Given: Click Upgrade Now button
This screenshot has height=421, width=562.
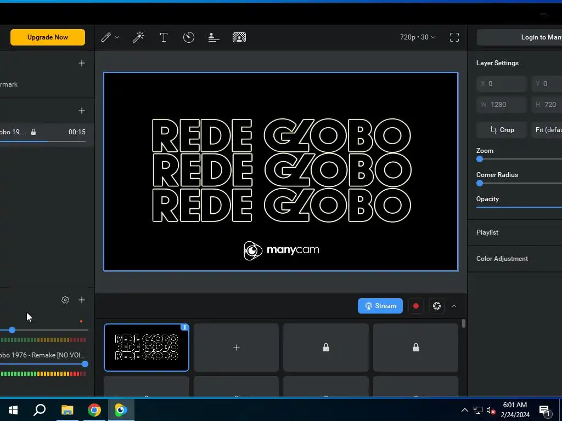Looking at the screenshot, I should [x=48, y=37].
